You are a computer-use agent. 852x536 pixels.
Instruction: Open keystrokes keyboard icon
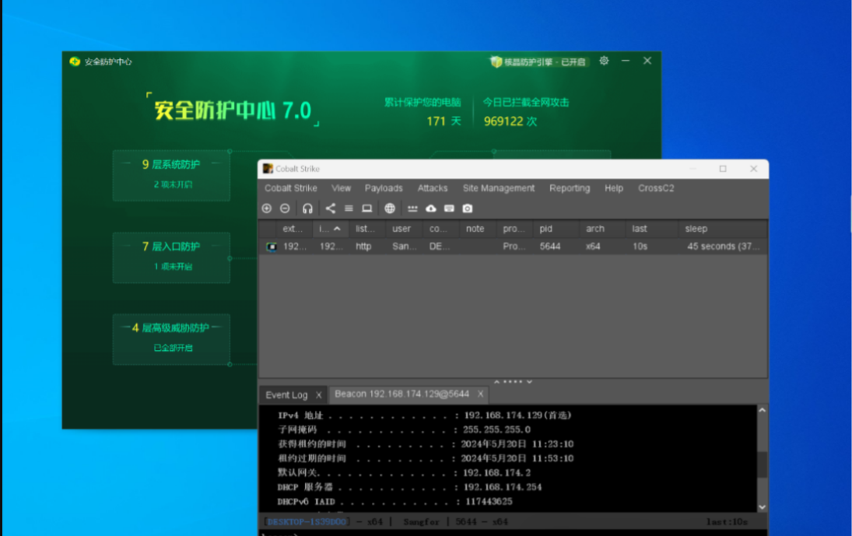coord(449,208)
